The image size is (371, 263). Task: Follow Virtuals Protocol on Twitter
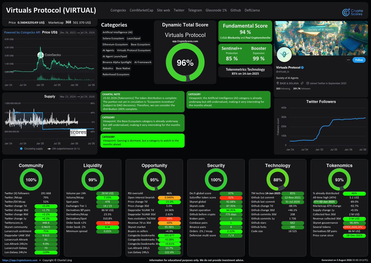(359, 60)
